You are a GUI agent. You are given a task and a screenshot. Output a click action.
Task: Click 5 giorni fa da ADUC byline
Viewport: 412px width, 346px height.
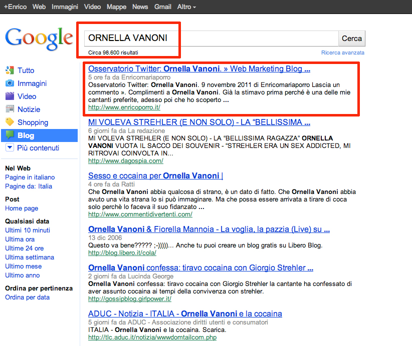[x=178, y=322]
